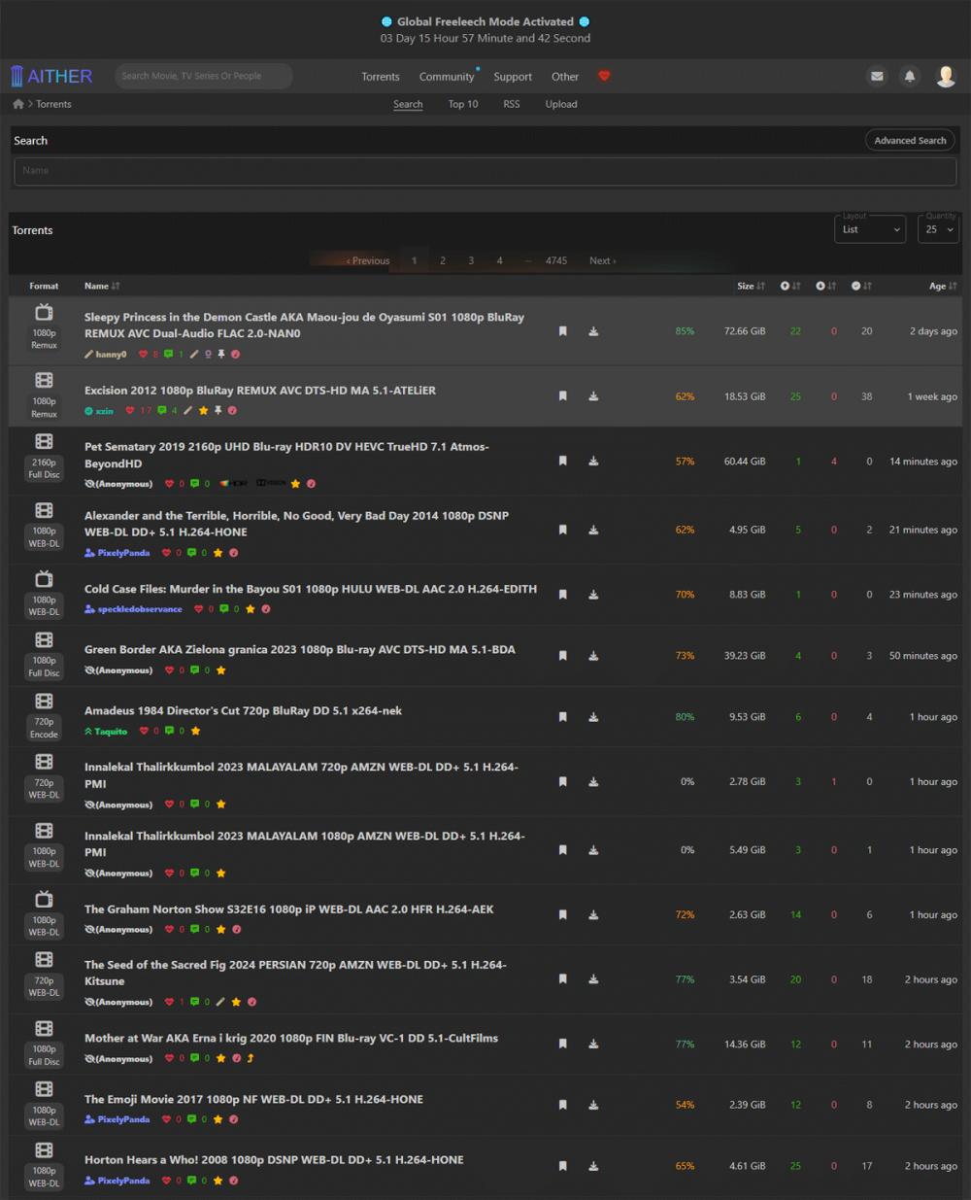Viewport: 971px width, 1200px height.
Task: Open the user profile avatar
Action: (x=945, y=76)
